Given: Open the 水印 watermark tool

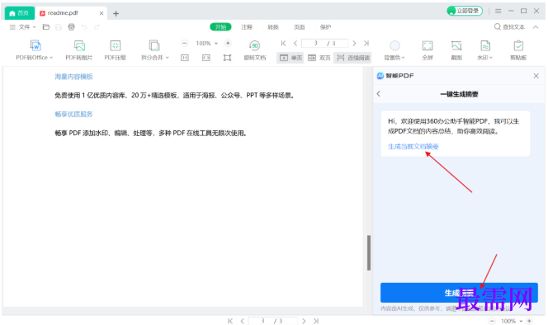Looking at the screenshot, I should [485, 49].
